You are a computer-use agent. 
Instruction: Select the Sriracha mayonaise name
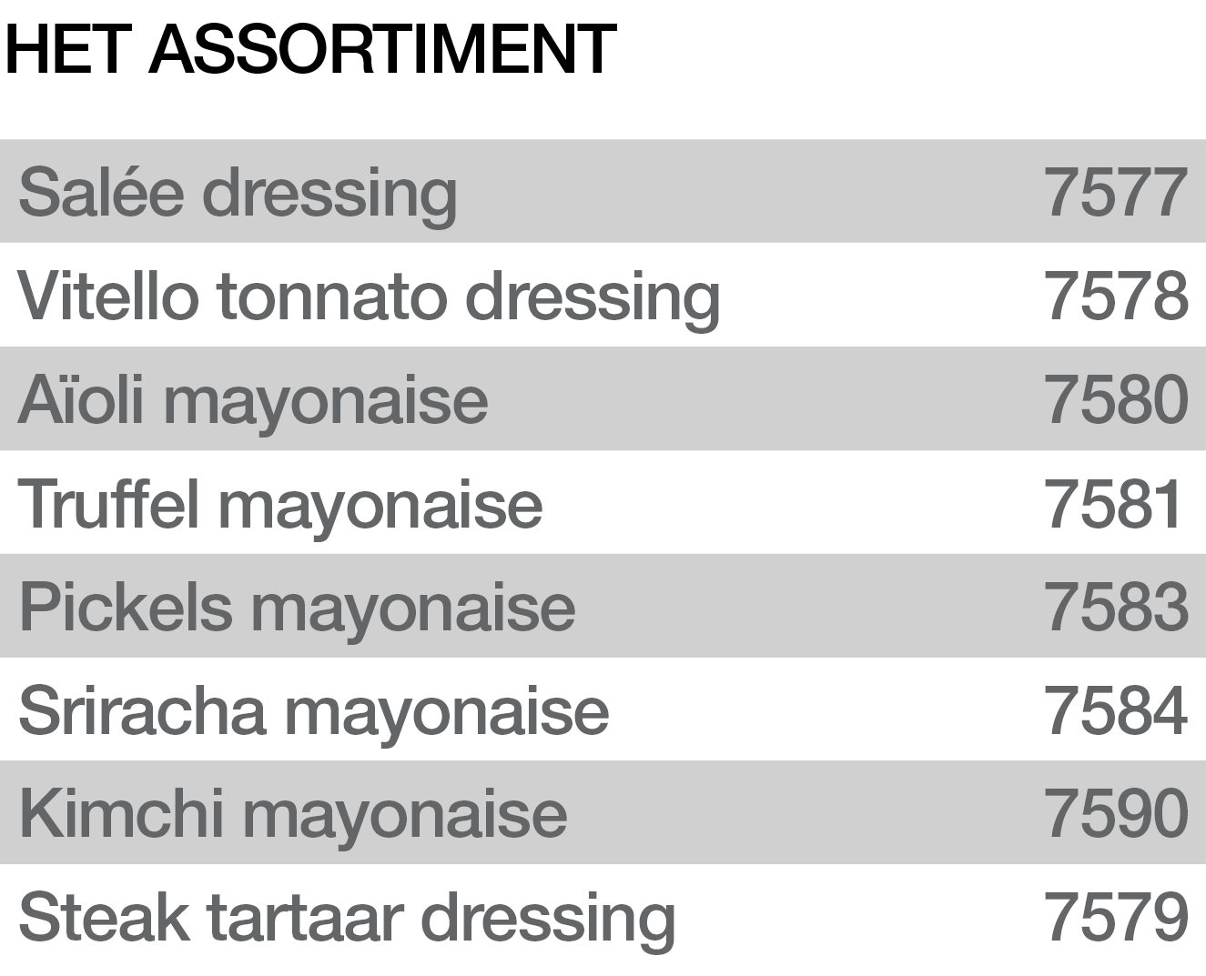pos(313,710)
